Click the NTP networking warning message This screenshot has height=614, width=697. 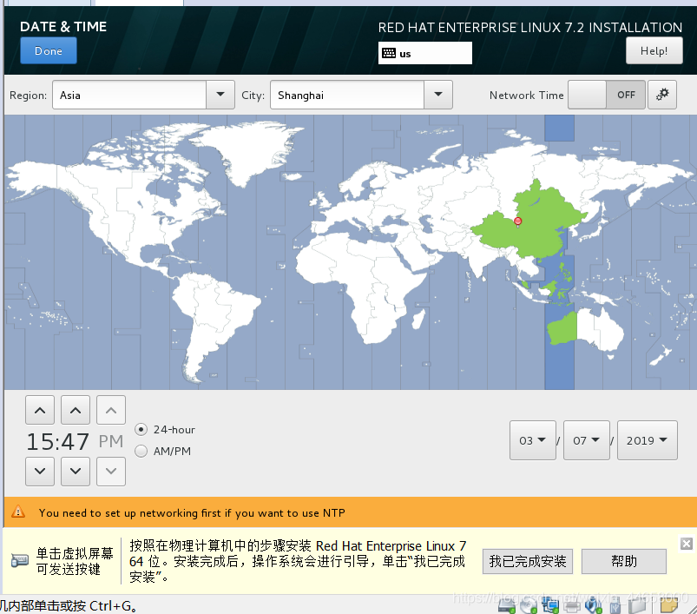pyautogui.click(x=192, y=512)
